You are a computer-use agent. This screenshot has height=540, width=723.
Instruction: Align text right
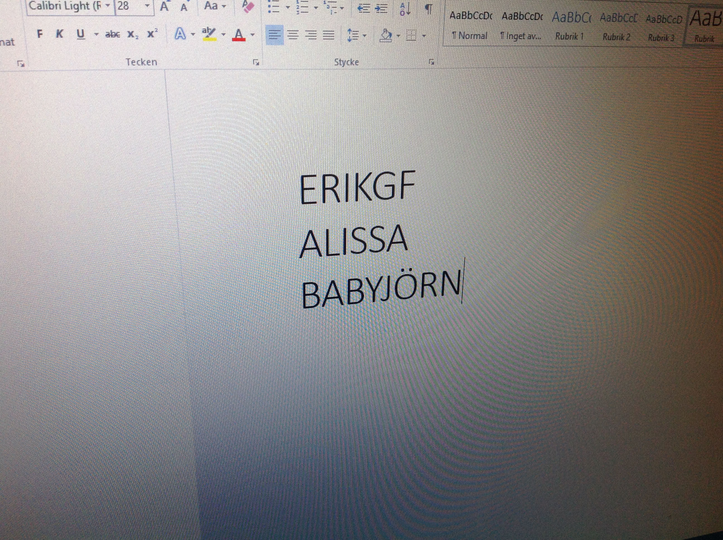tap(311, 35)
